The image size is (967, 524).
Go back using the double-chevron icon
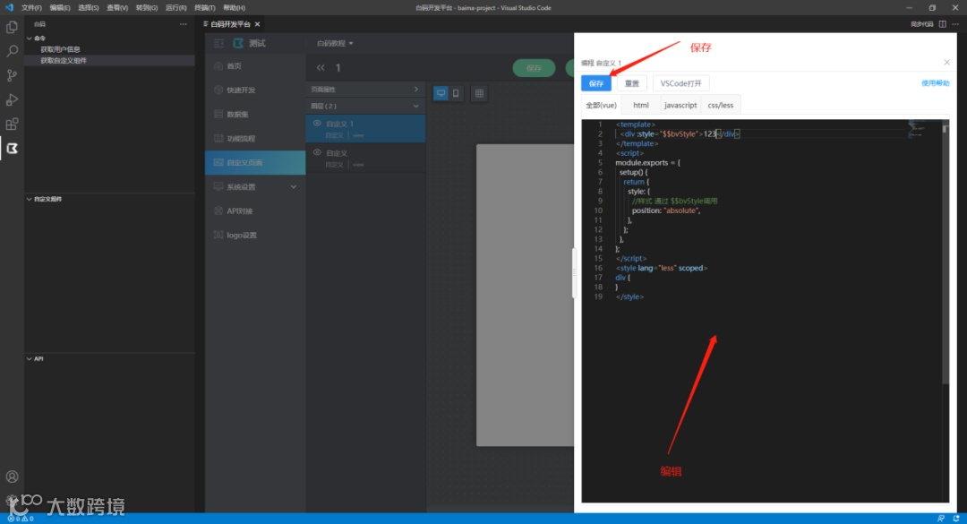click(320, 68)
